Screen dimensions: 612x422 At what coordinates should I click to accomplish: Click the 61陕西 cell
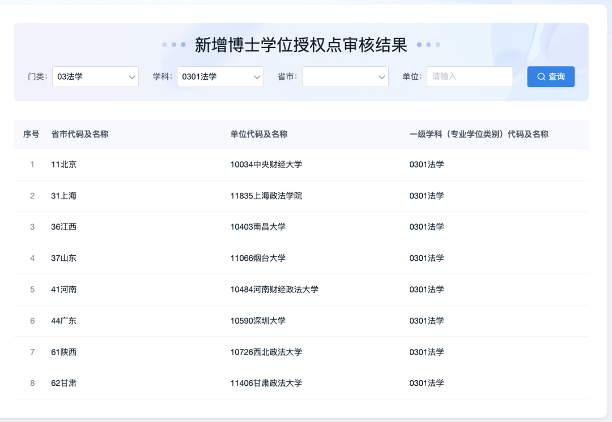coord(63,352)
